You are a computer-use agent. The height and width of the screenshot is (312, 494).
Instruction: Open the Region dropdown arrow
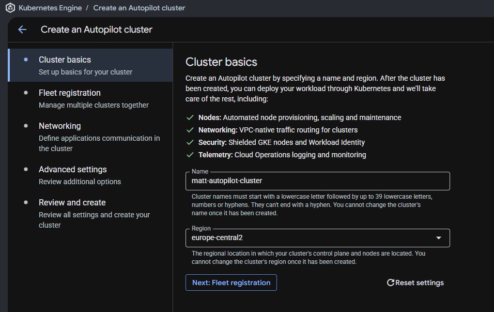tap(439, 238)
